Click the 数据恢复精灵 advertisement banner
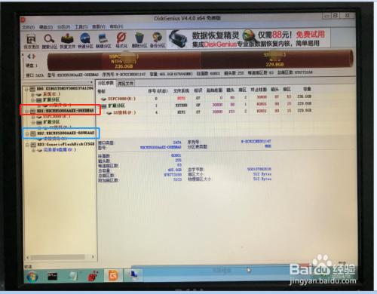 click(249, 38)
